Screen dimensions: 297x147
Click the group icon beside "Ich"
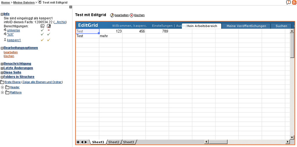[5, 34]
